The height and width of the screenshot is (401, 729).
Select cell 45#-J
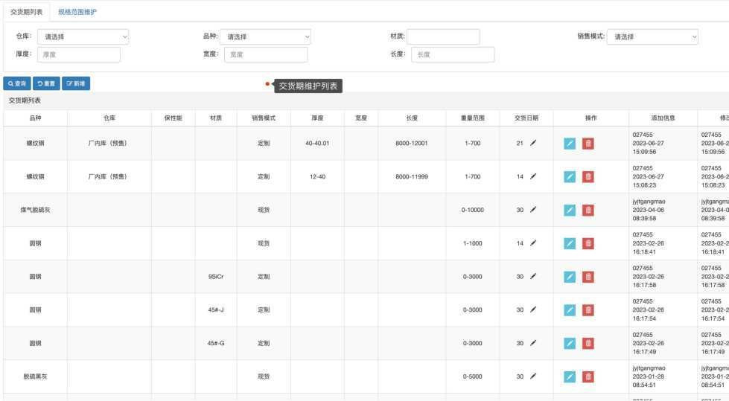[216, 310]
